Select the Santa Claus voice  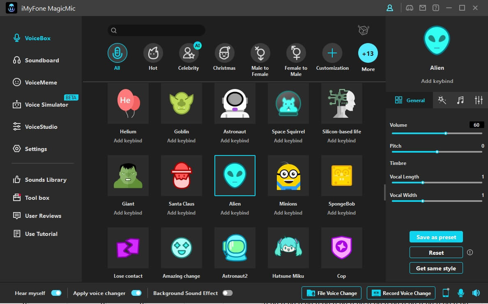[182, 176]
